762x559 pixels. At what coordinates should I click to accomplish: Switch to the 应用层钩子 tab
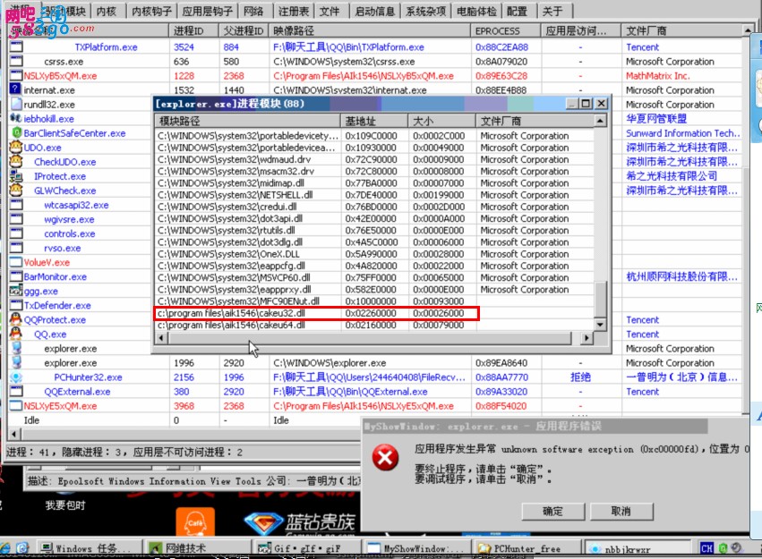click(207, 11)
